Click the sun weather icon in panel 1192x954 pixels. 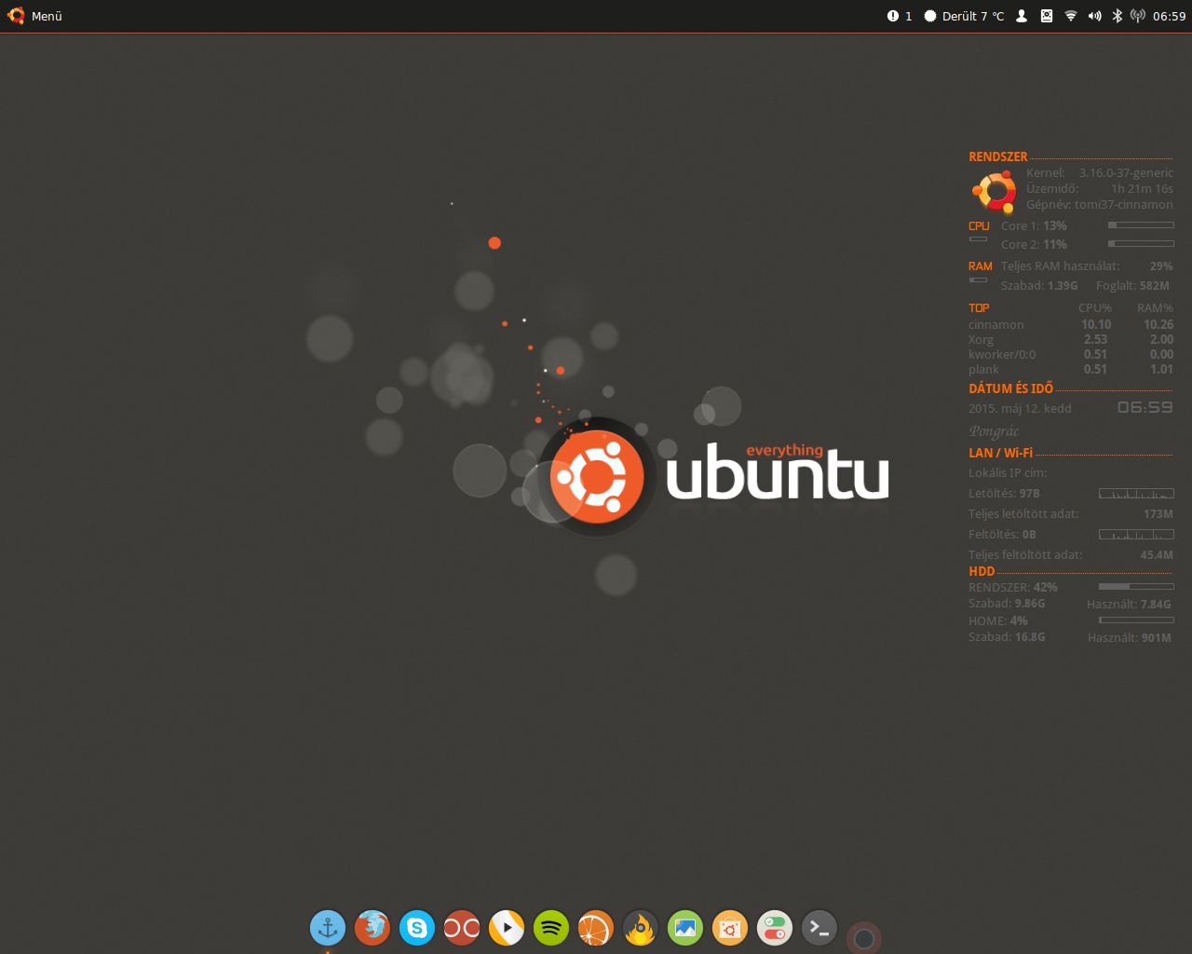(x=929, y=16)
